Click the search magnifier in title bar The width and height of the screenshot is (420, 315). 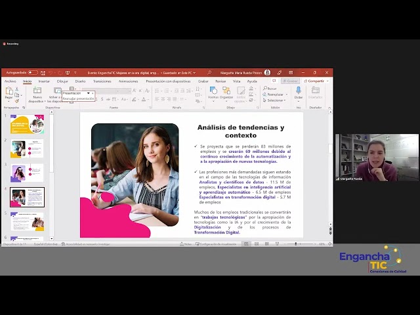click(x=209, y=73)
